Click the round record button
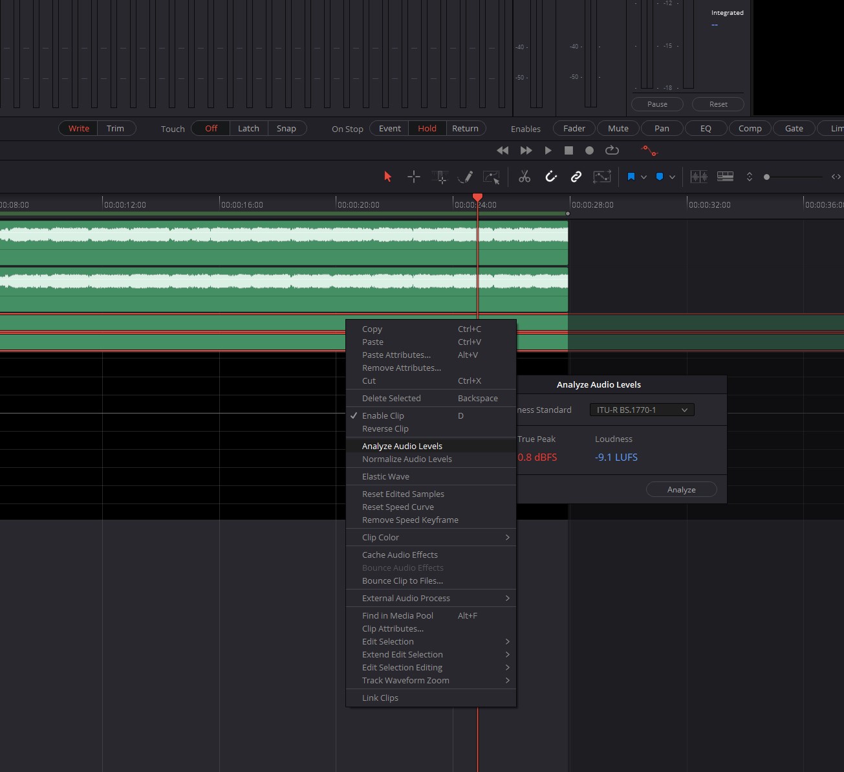This screenshot has width=844, height=772. pos(589,150)
